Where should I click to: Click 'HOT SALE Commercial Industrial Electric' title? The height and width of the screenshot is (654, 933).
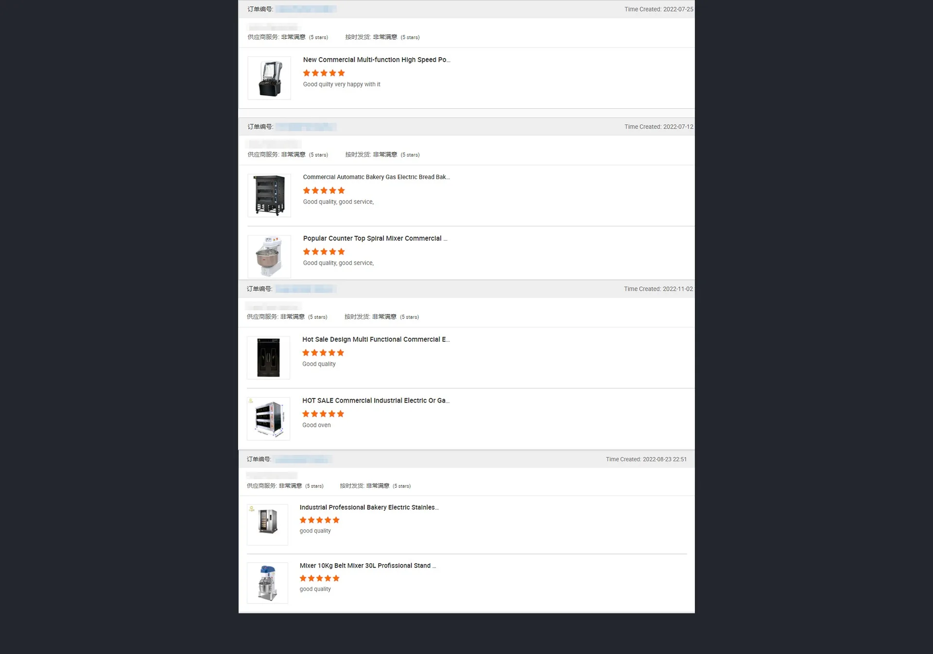tap(376, 401)
